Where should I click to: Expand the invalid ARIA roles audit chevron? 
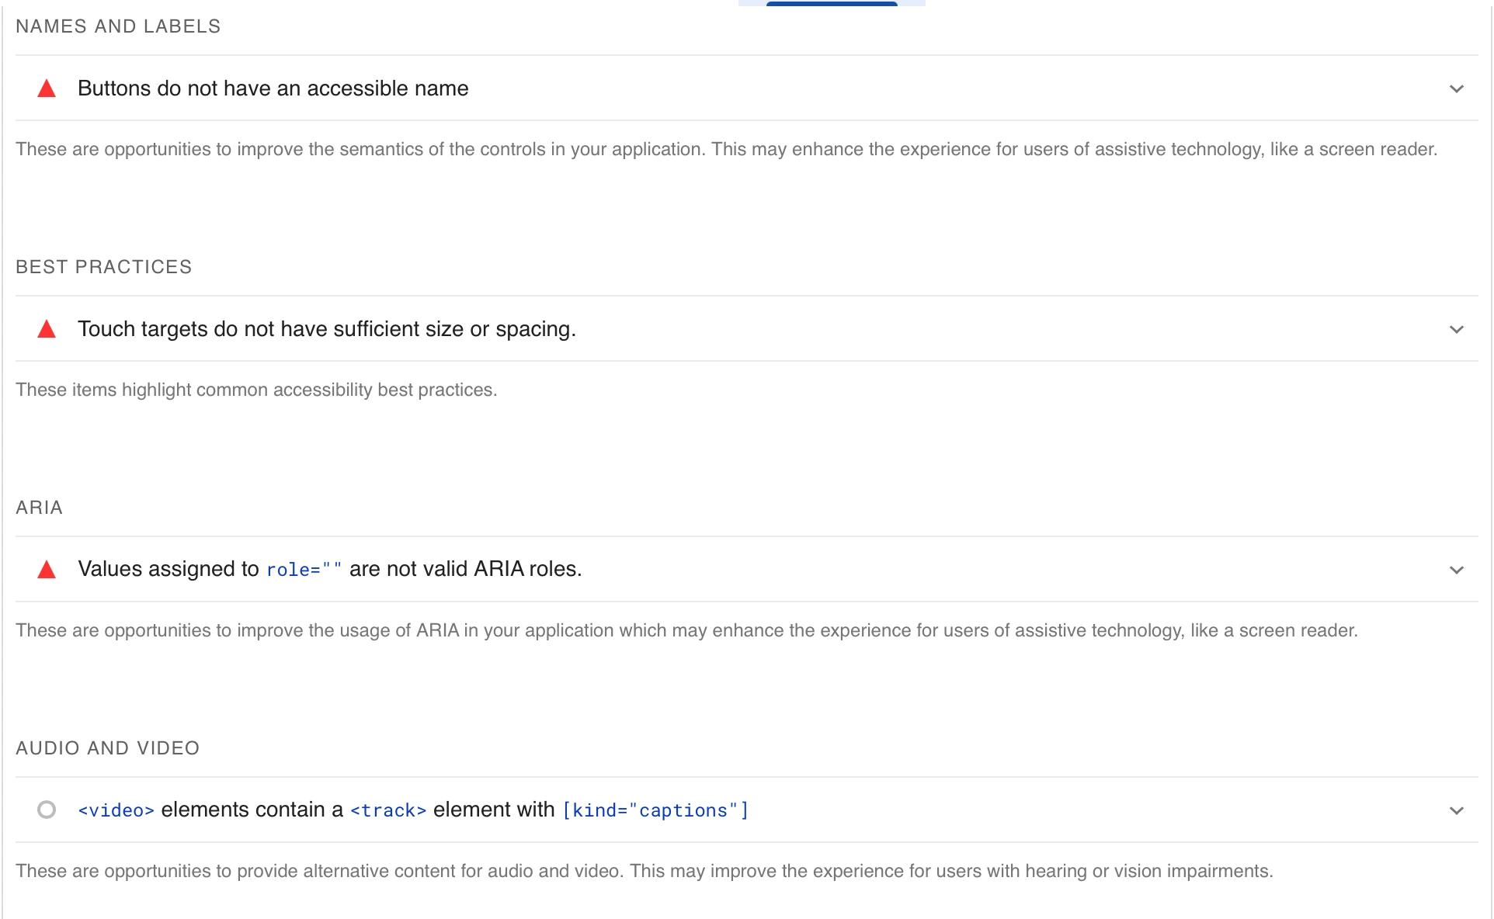(x=1456, y=570)
